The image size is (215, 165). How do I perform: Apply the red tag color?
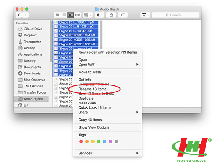pyautogui.click(x=81, y=141)
